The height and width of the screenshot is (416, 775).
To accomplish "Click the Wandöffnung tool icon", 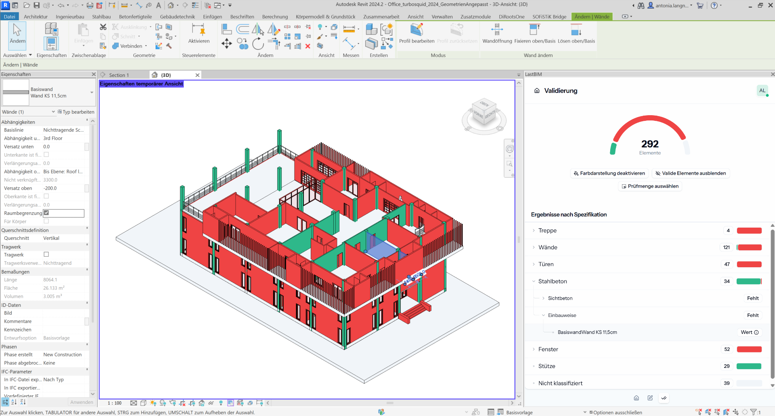I will click(497, 30).
